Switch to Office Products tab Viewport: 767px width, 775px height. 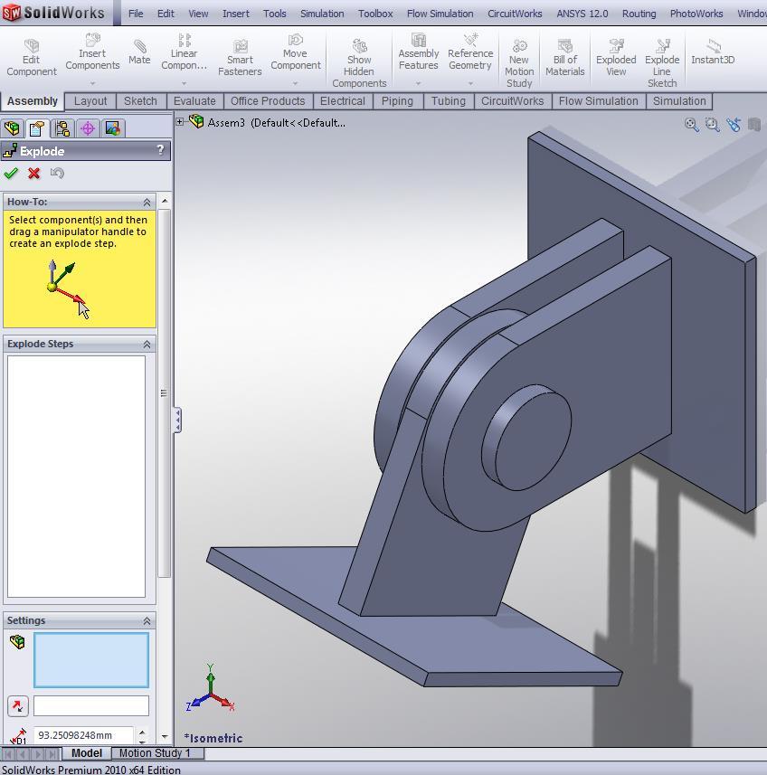tap(268, 100)
